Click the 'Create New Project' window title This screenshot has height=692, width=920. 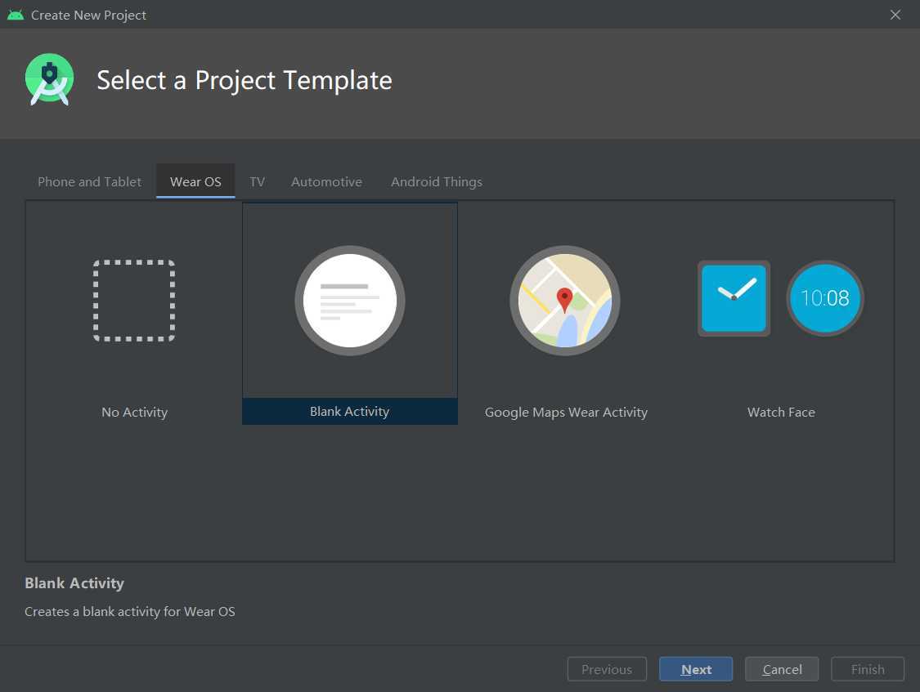pyautogui.click(x=88, y=16)
